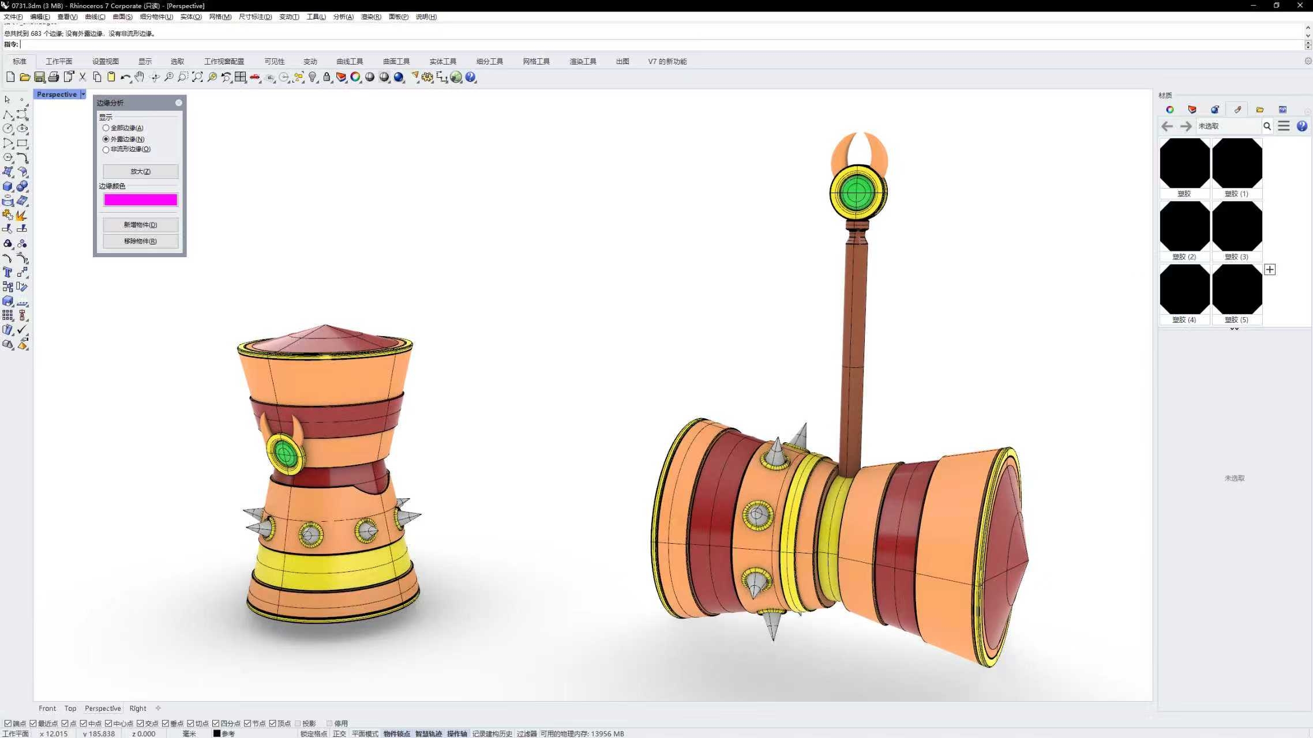Click the Undo icon in the toolbar
Image resolution: width=1313 pixels, height=738 pixels.
tap(126, 77)
